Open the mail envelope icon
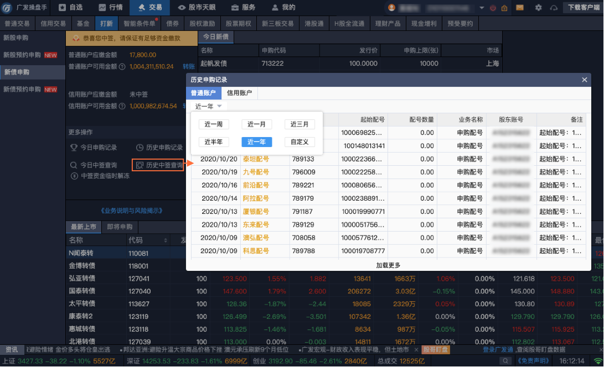 [520, 7]
